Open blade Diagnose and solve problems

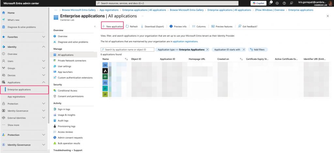(x=72, y=42)
